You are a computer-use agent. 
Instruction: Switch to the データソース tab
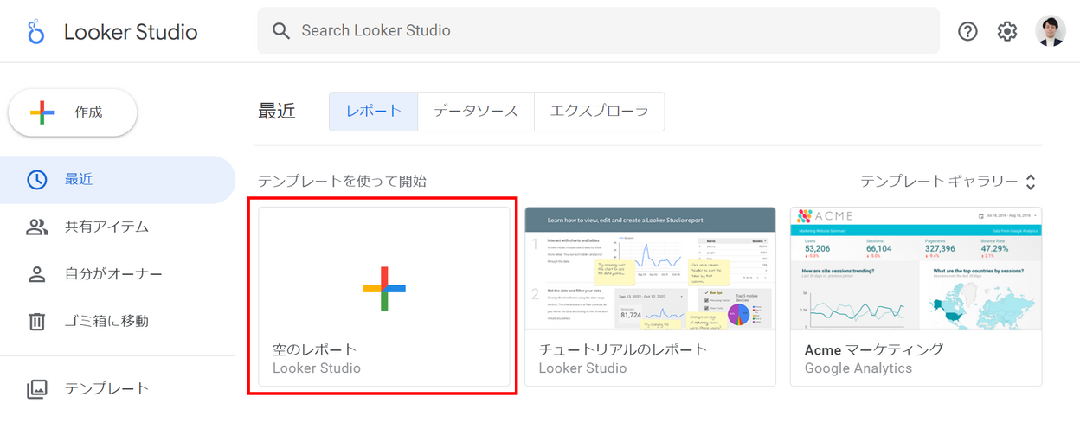coord(476,112)
